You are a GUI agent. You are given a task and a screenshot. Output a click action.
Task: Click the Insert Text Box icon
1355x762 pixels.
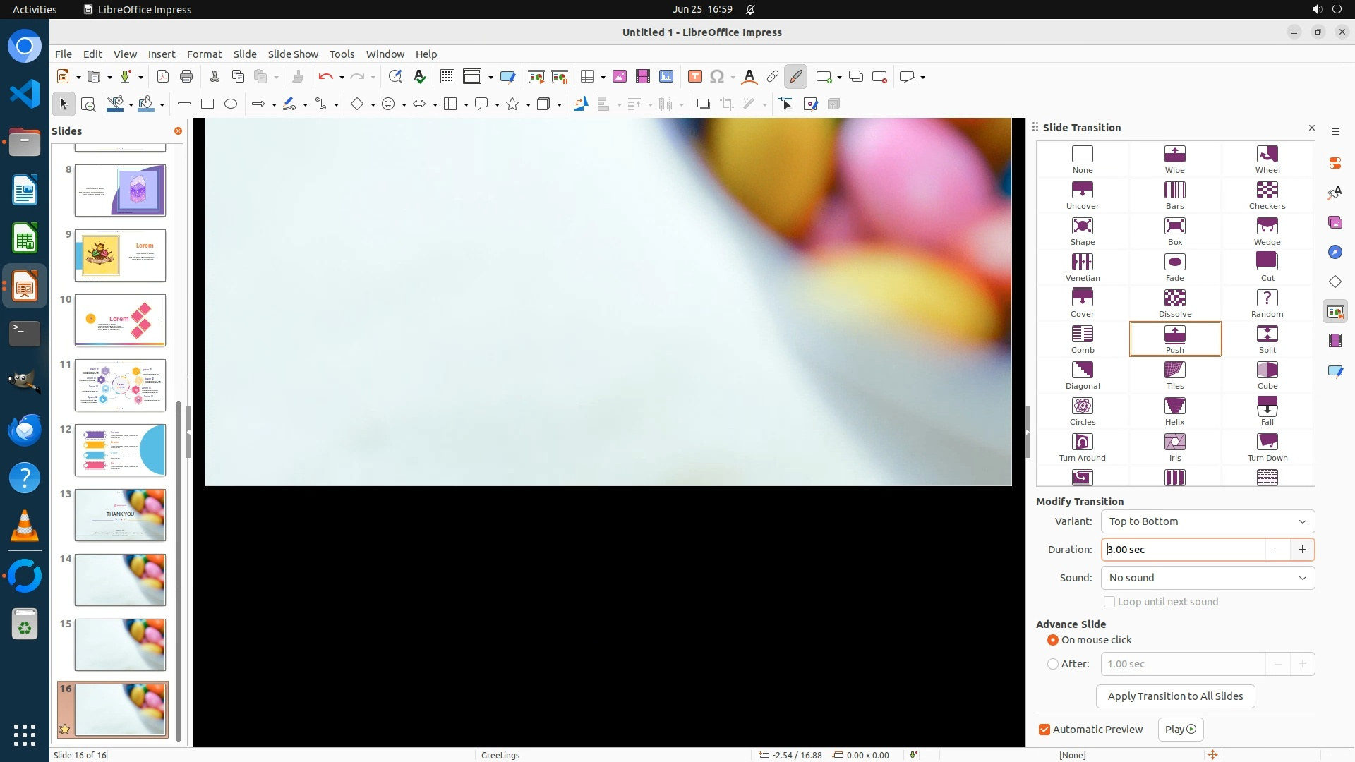[694, 77]
